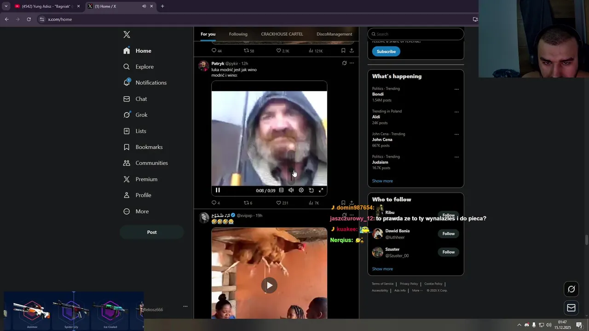
Task: Enable picture-in-picture on video
Action: pyautogui.click(x=311, y=190)
